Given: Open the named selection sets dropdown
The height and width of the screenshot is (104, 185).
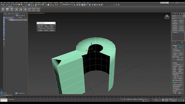Looking at the screenshot, I should click(66, 5).
